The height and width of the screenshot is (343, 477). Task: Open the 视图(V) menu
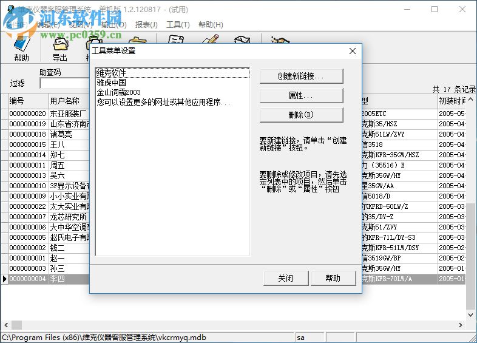click(81, 25)
